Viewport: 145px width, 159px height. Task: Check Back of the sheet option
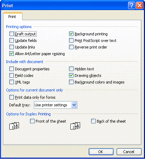pyautogui.click(x=93, y=121)
